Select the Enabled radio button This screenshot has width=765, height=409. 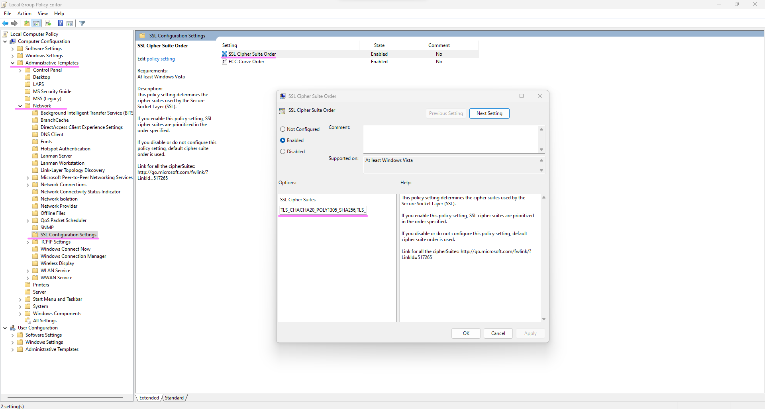283,140
